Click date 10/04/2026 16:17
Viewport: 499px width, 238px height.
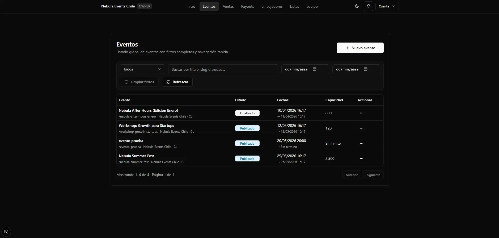[x=291, y=110]
